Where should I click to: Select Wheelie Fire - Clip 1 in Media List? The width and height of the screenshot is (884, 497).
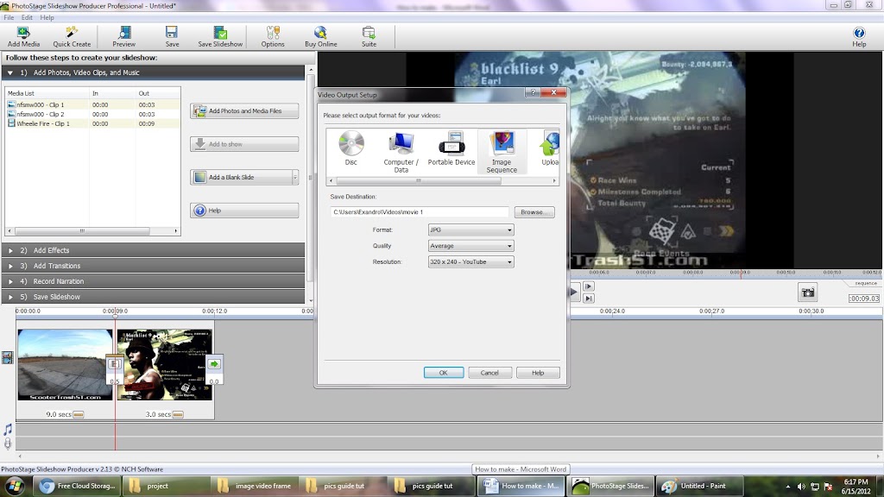(93, 123)
